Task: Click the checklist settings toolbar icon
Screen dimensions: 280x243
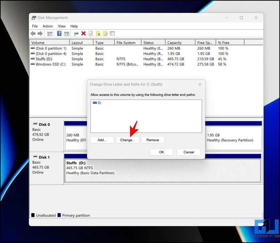Action: pos(112,34)
